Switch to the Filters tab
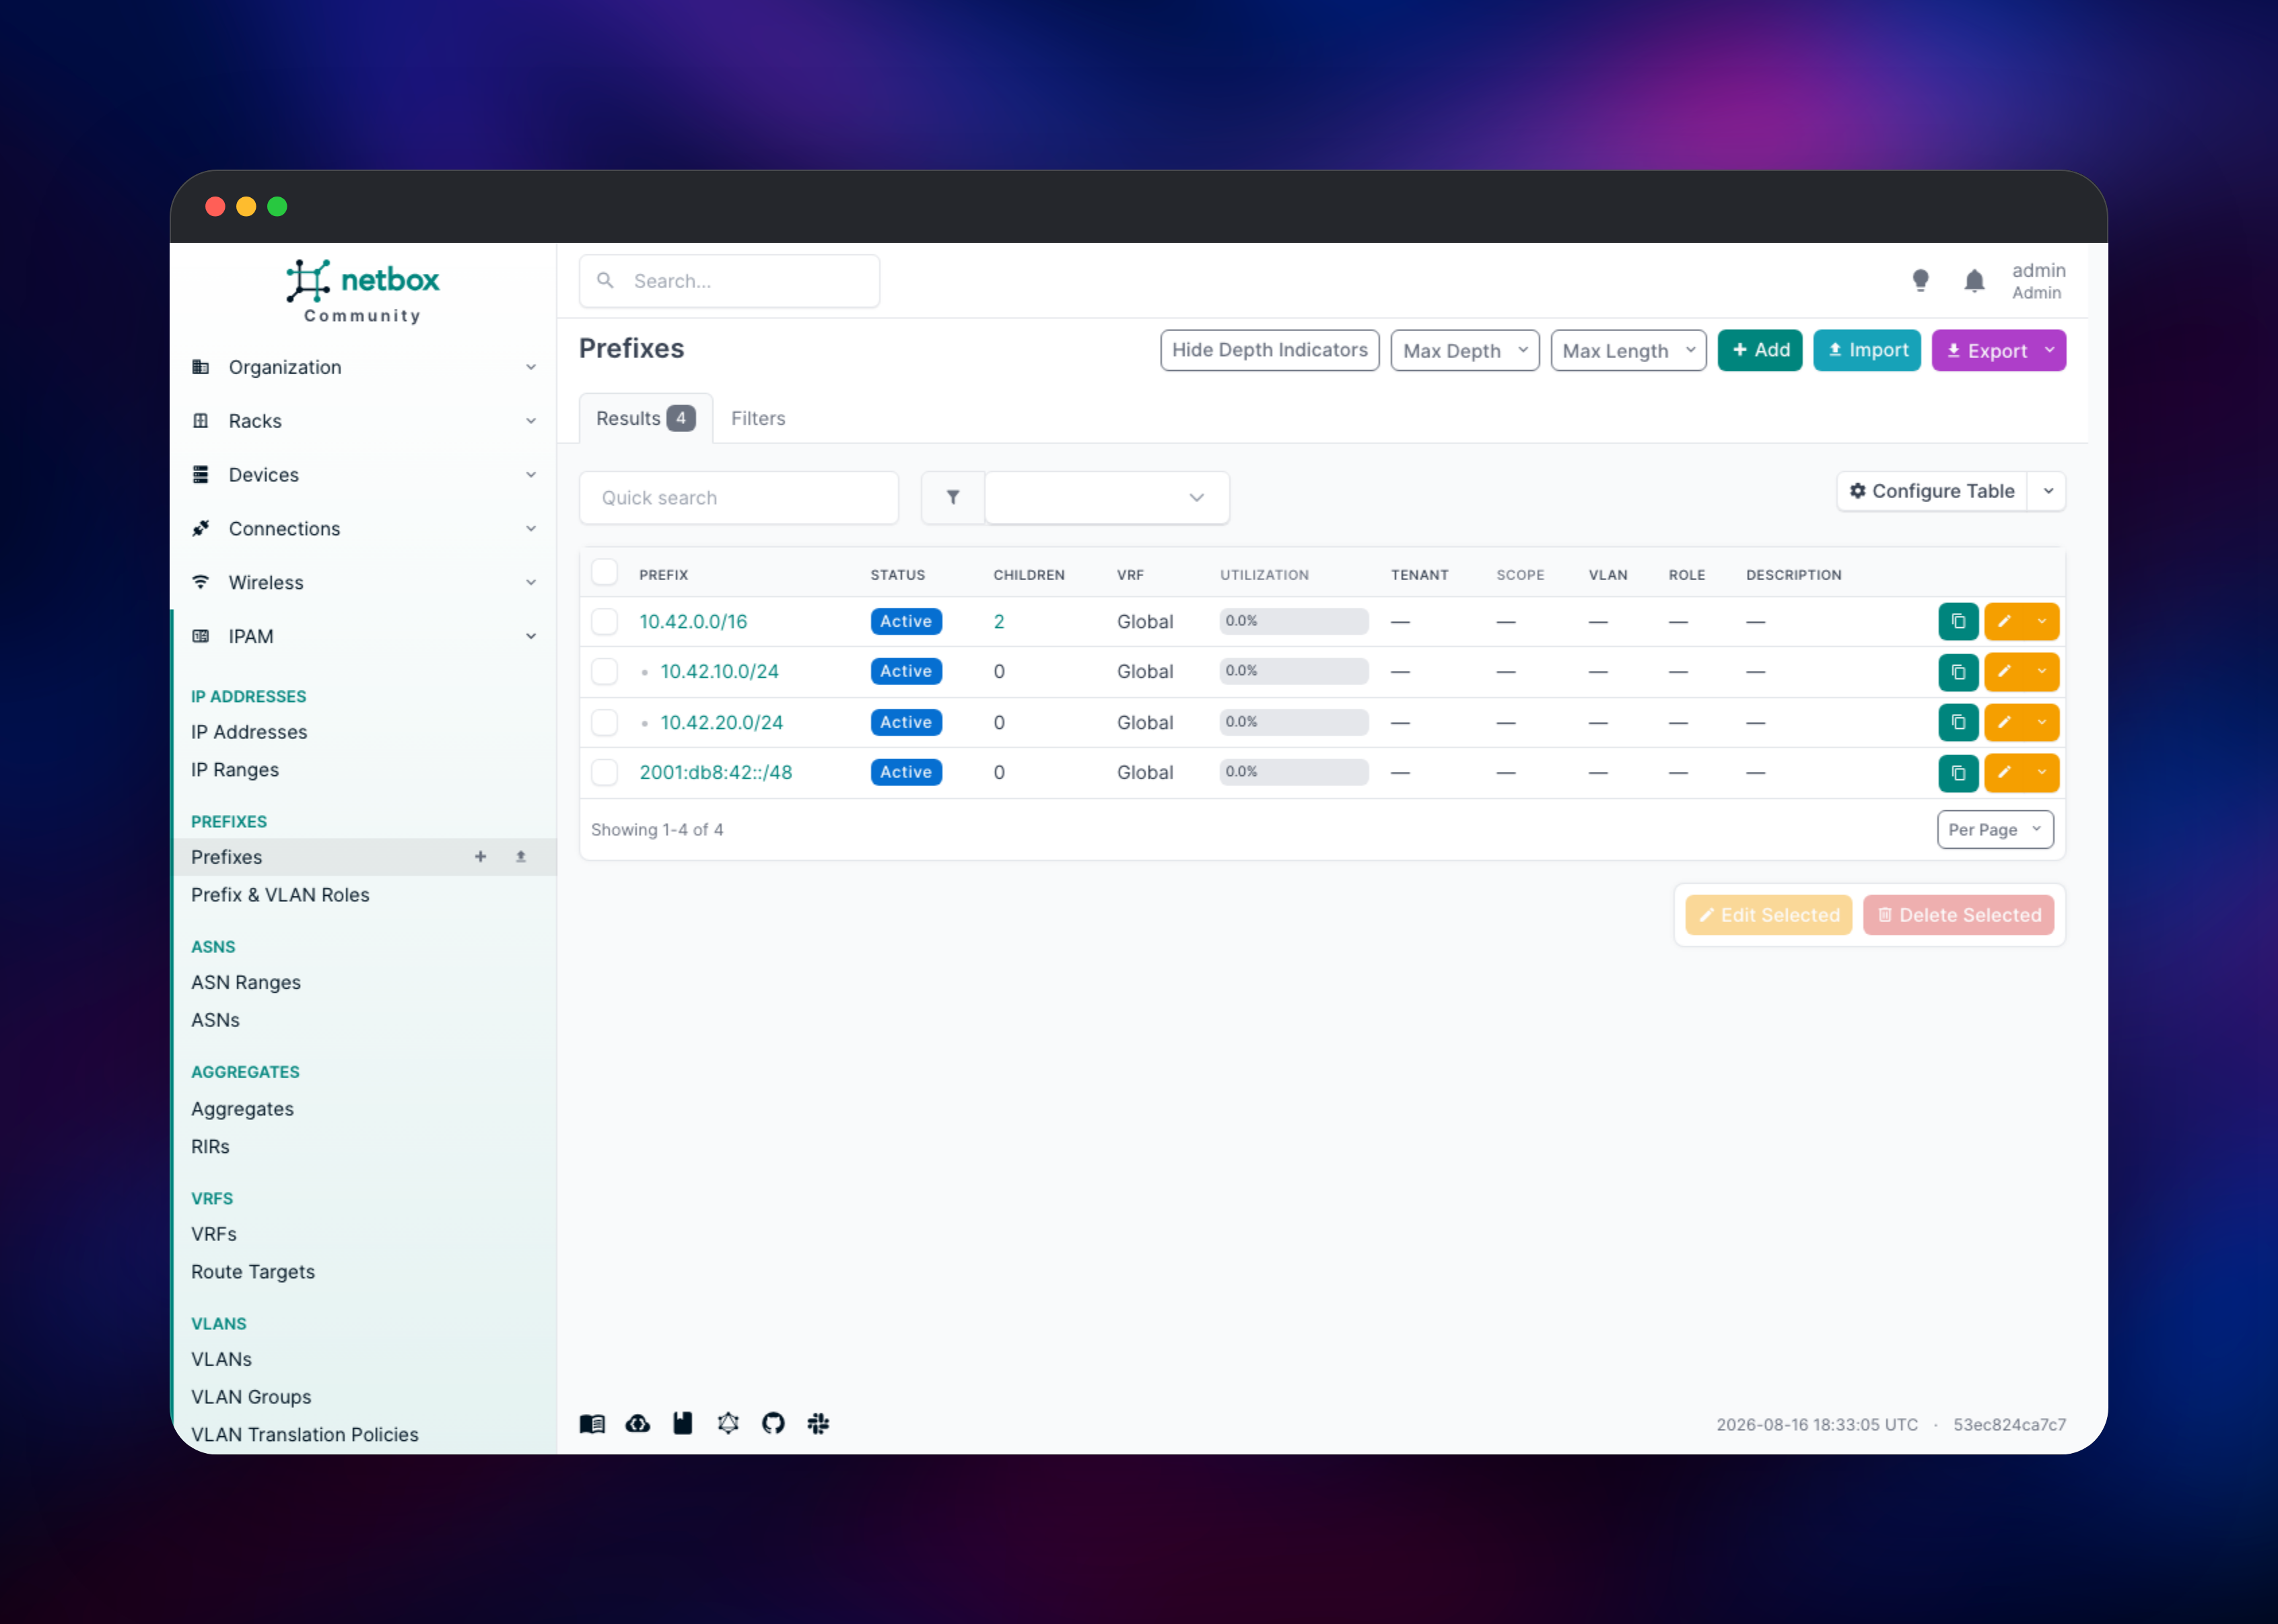This screenshot has height=1624, width=2278. 758,418
